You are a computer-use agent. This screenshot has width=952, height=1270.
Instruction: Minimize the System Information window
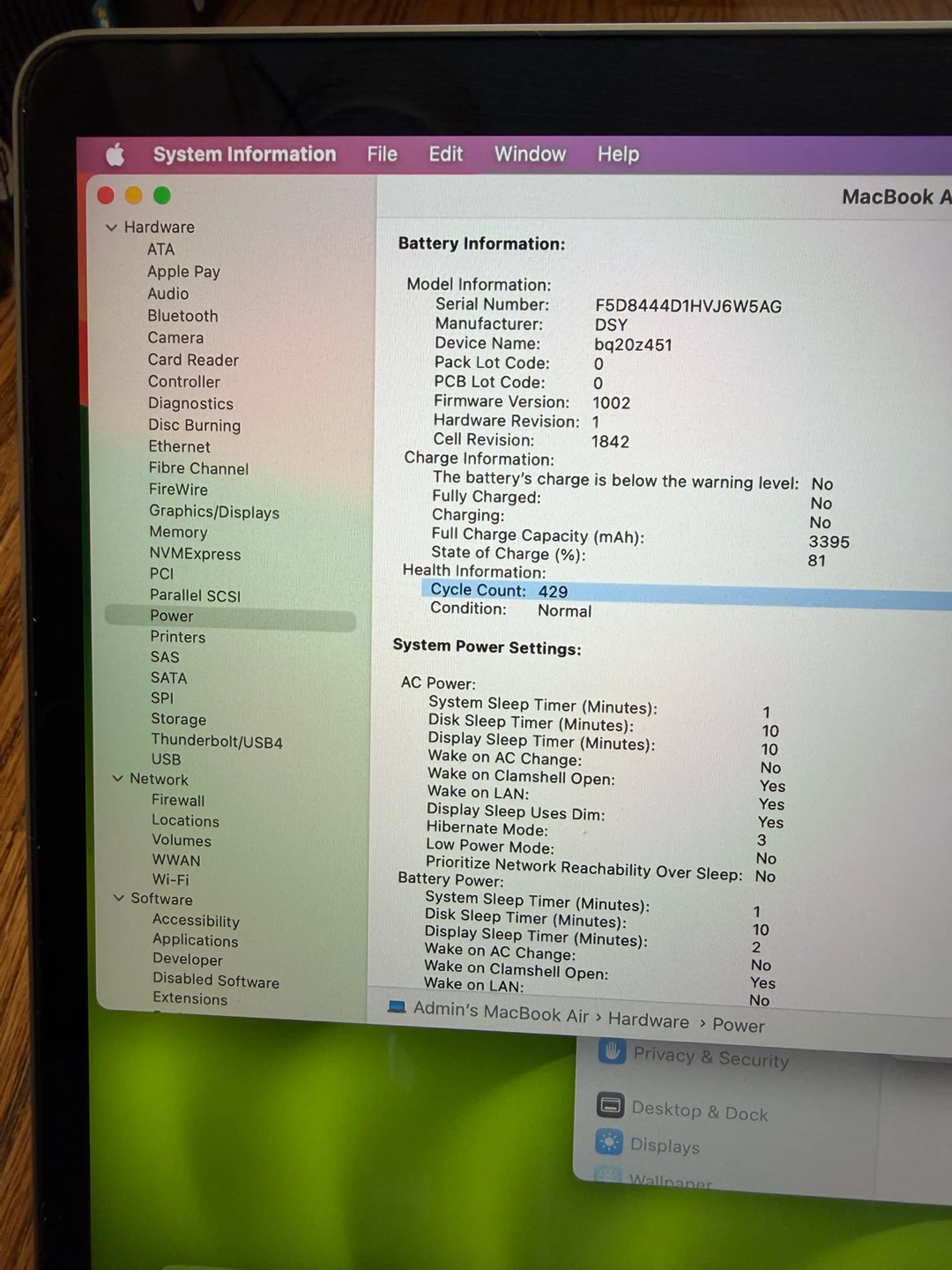(134, 195)
